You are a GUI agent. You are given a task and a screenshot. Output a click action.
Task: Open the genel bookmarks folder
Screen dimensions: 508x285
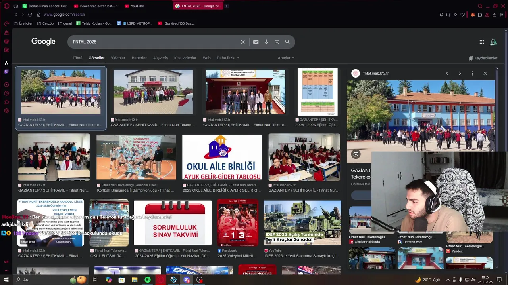(65, 23)
